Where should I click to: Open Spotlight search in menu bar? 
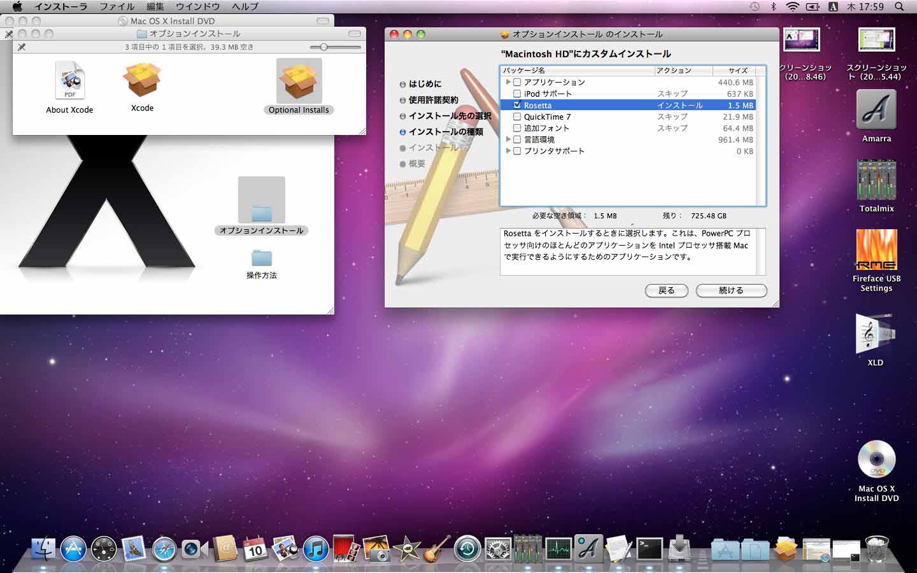click(x=899, y=6)
